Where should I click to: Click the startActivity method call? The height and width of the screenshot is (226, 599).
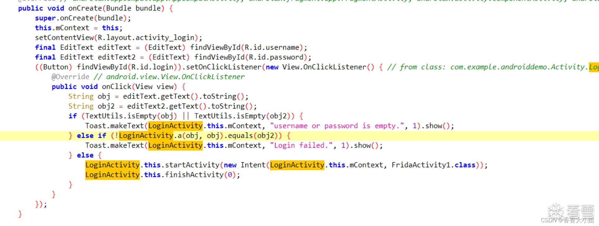(192, 165)
